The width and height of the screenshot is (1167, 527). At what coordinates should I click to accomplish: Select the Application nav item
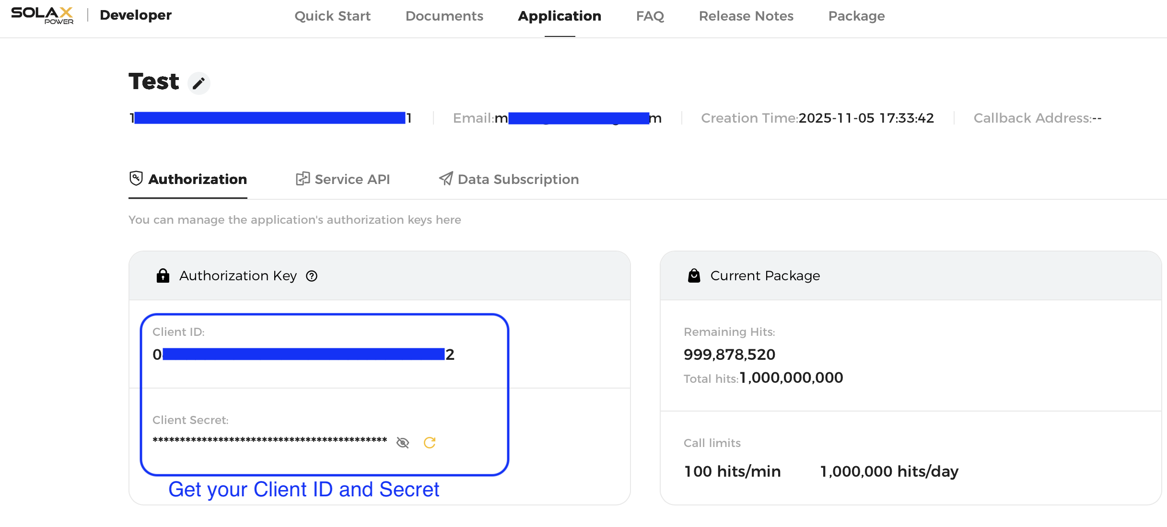tap(560, 16)
